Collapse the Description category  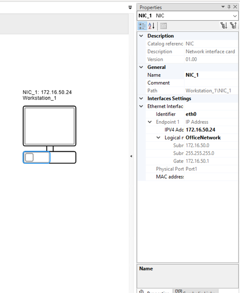[141, 36]
